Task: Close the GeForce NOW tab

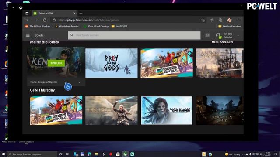Action: coord(74,13)
